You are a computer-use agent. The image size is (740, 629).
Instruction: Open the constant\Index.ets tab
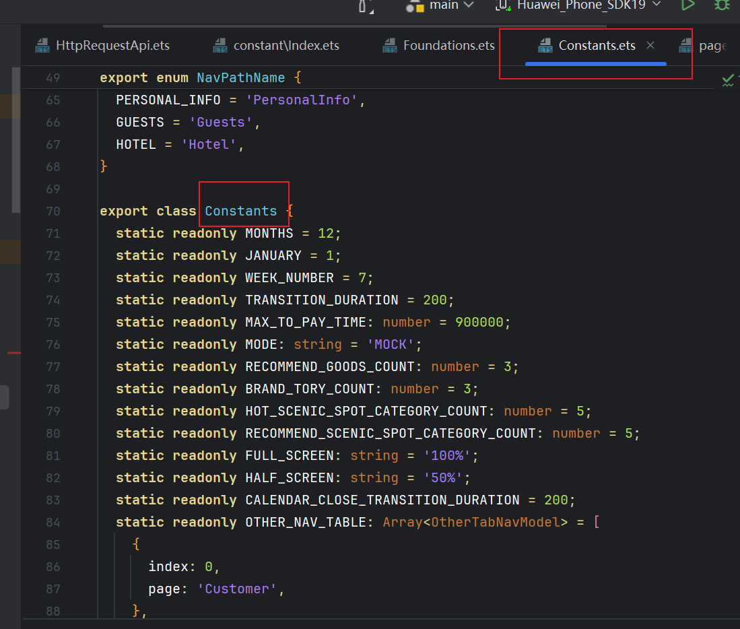(x=286, y=46)
